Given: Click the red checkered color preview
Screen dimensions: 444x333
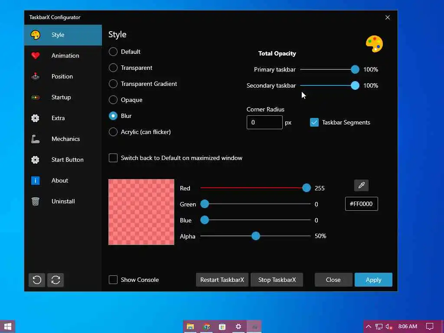Looking at the screenshot, I should tap(141, 212).
